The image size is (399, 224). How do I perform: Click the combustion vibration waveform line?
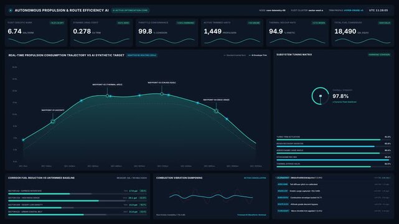(211, 197)
